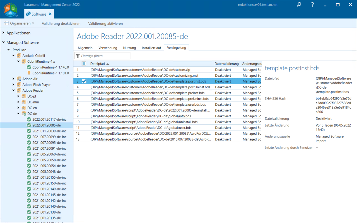This screenshot has height=223, width=357.
Task: Click the baramundi logo icon at top-left
Action: (10, 10)
